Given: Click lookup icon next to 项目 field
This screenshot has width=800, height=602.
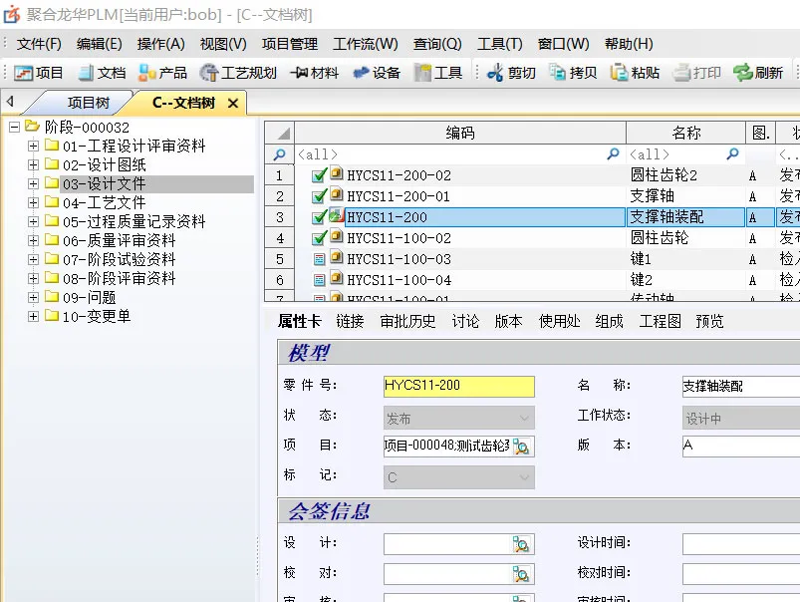Looking at the screenshot, I should [523, 447].
